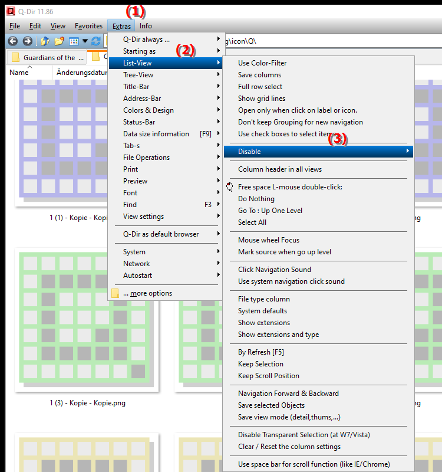Click the Back navigation arrow icon

click(12, 41)
